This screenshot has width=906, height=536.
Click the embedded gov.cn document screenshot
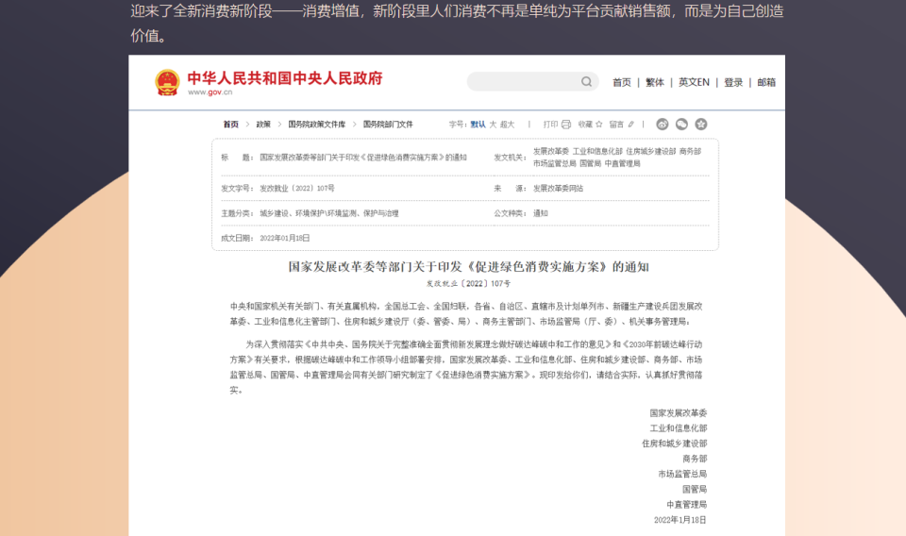457,295
